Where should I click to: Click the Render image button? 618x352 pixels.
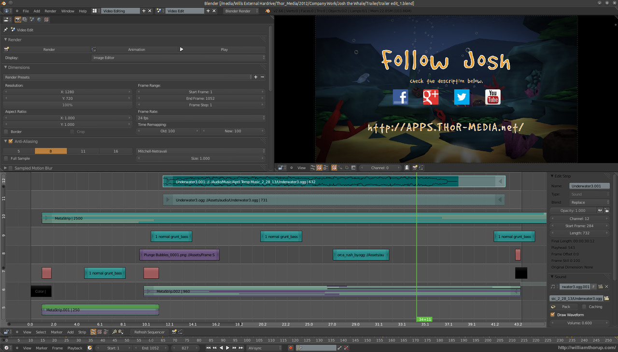pyautogui.click(x=46, y=49)
